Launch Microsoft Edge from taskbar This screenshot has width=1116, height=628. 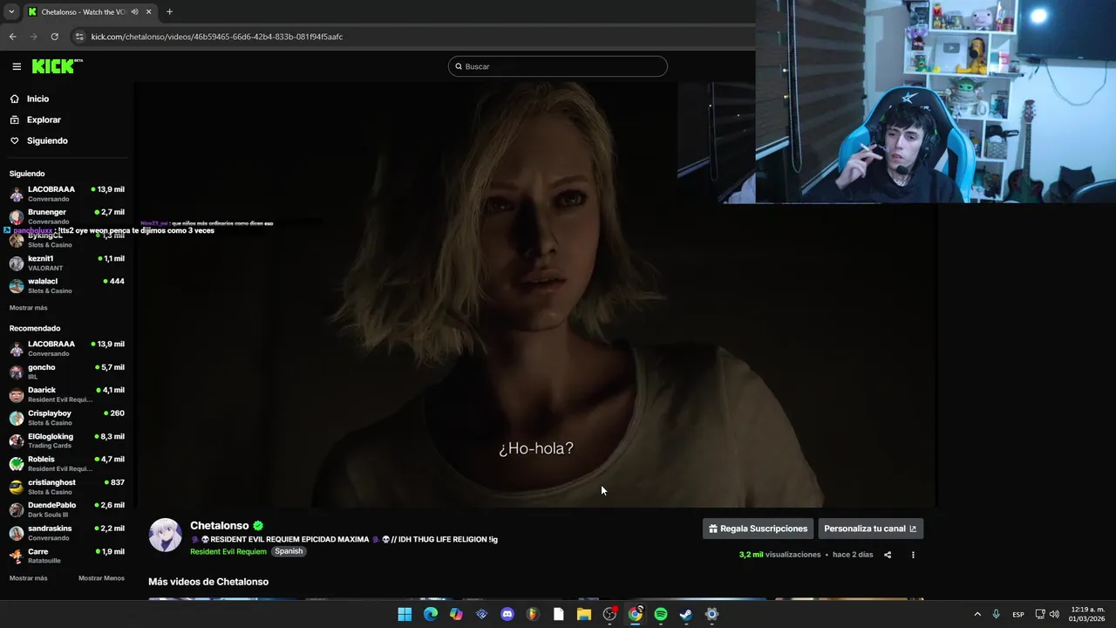[431, 614]
